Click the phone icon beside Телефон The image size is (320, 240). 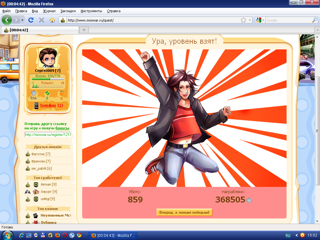pos(36,106)
